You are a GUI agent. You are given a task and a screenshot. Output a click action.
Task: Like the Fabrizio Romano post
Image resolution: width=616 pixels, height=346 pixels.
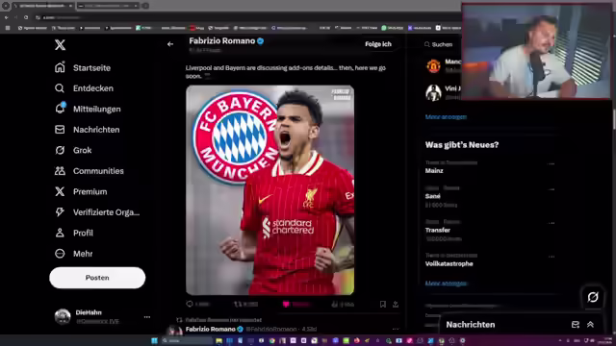[286, 304]
